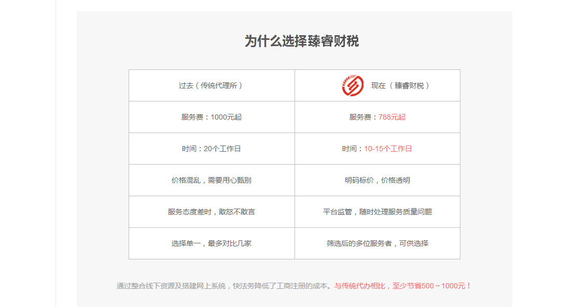Click the 服务态度差时，敢怒不敢言 cell

tap(212, 212)
